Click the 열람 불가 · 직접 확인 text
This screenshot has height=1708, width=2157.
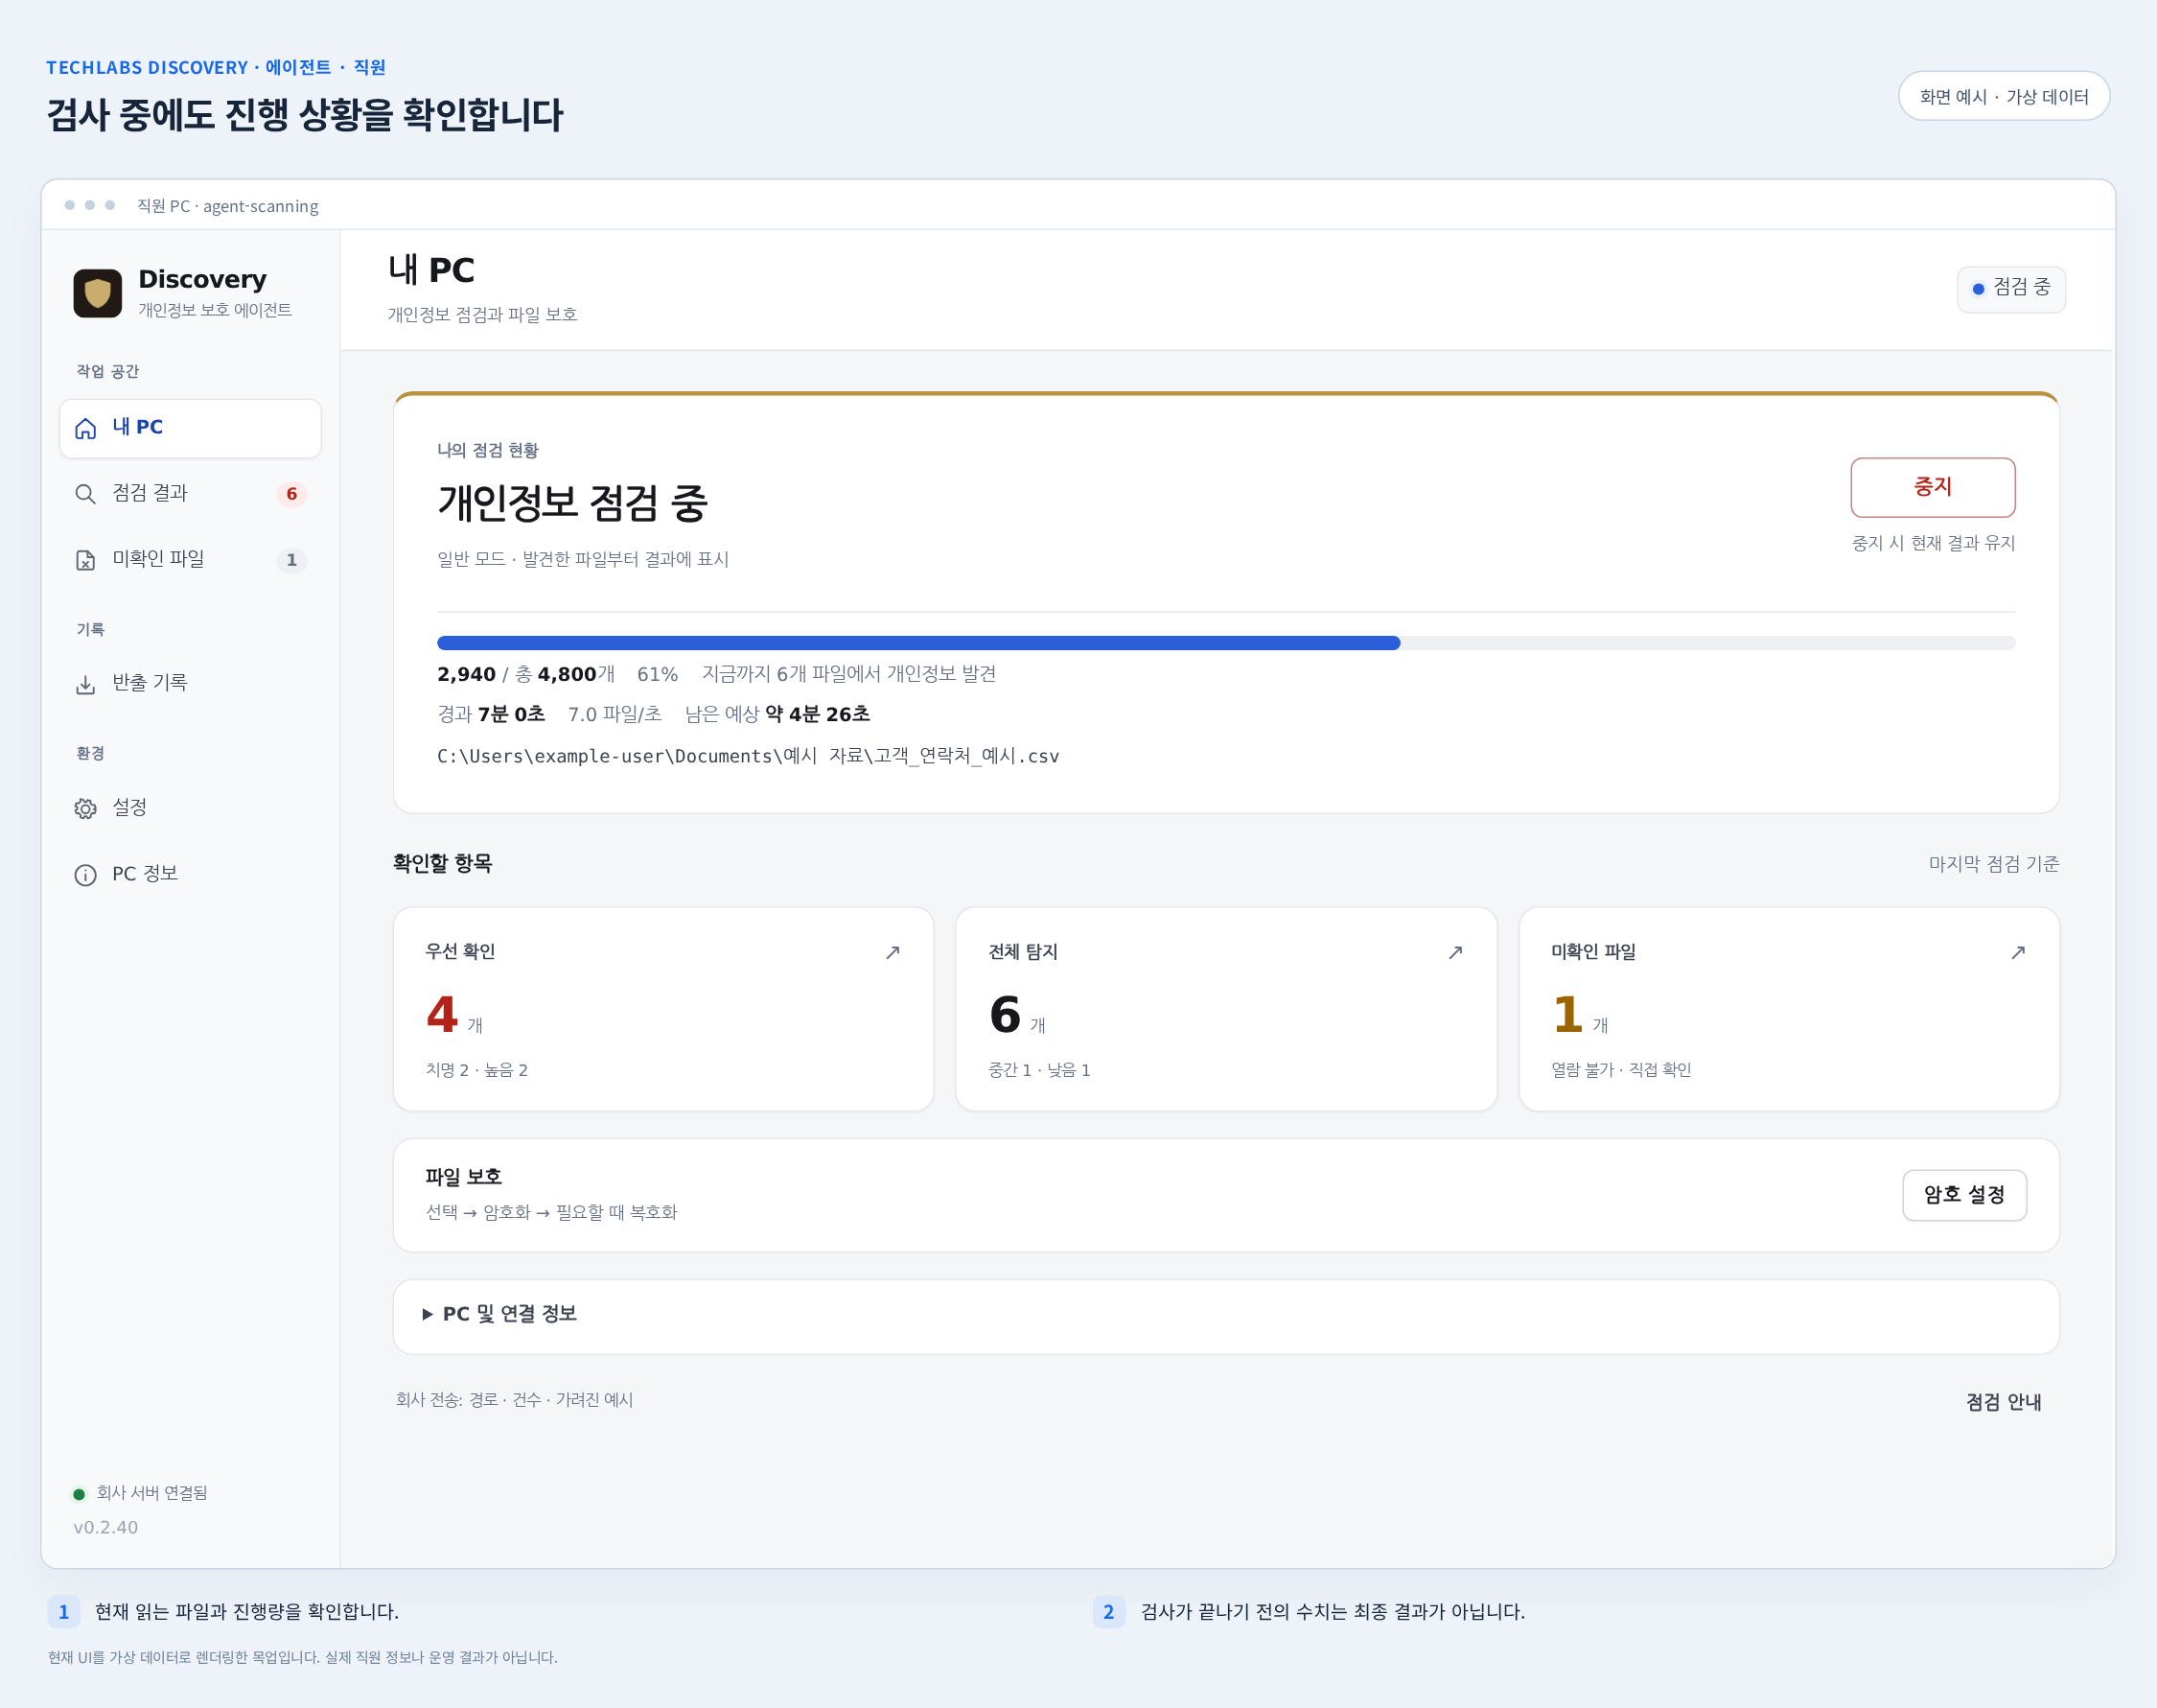1621,1070
